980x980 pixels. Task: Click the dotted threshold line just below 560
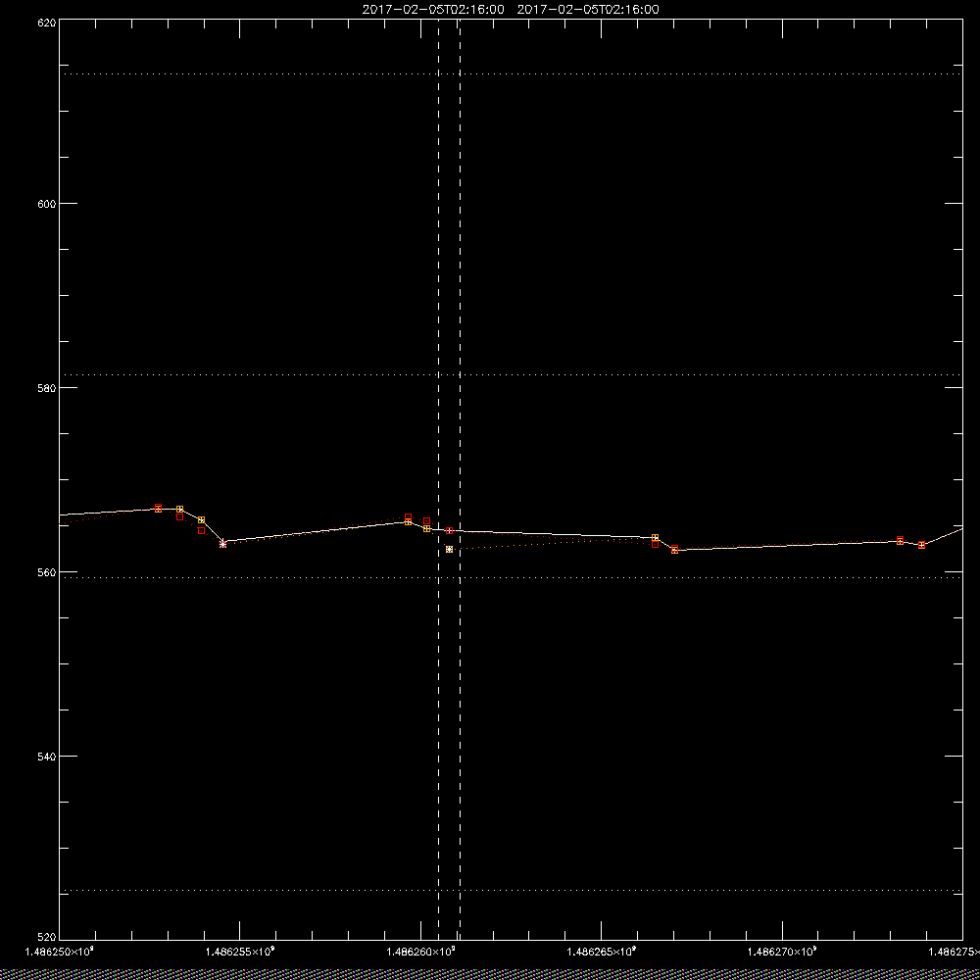(x=511, y=577)
